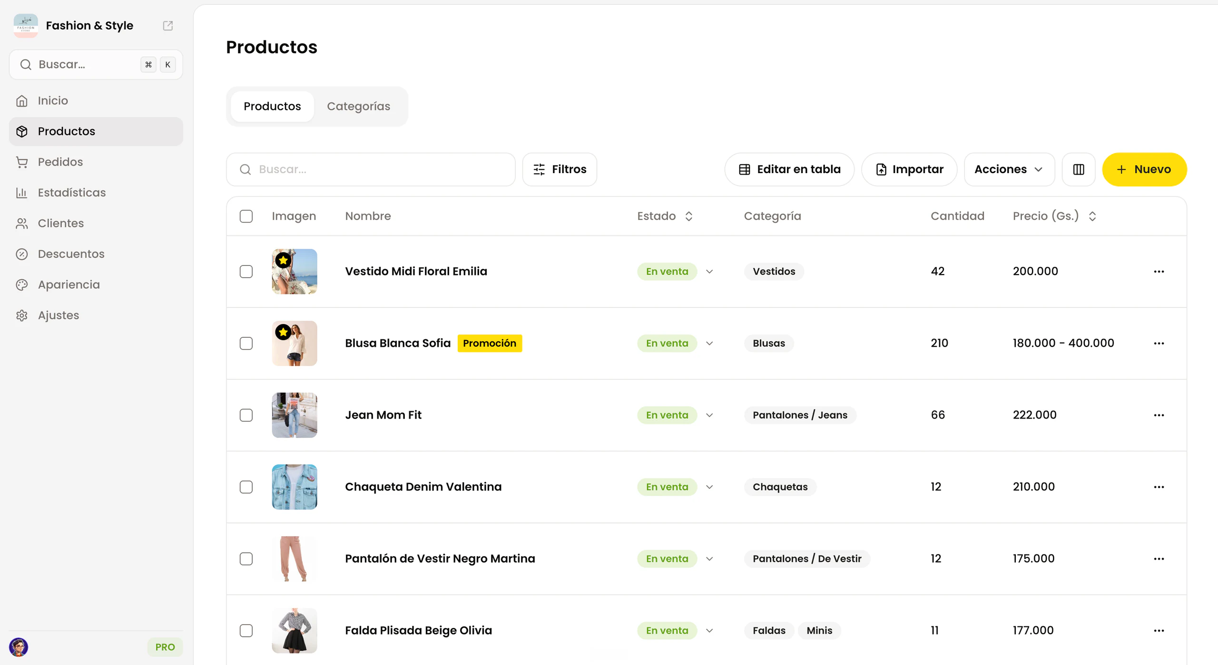The height and width of the screenshot is (665, 1218).
Task: Open more options for Falda Plisada Beige Olivia
Action: (x=1159, y=631)
